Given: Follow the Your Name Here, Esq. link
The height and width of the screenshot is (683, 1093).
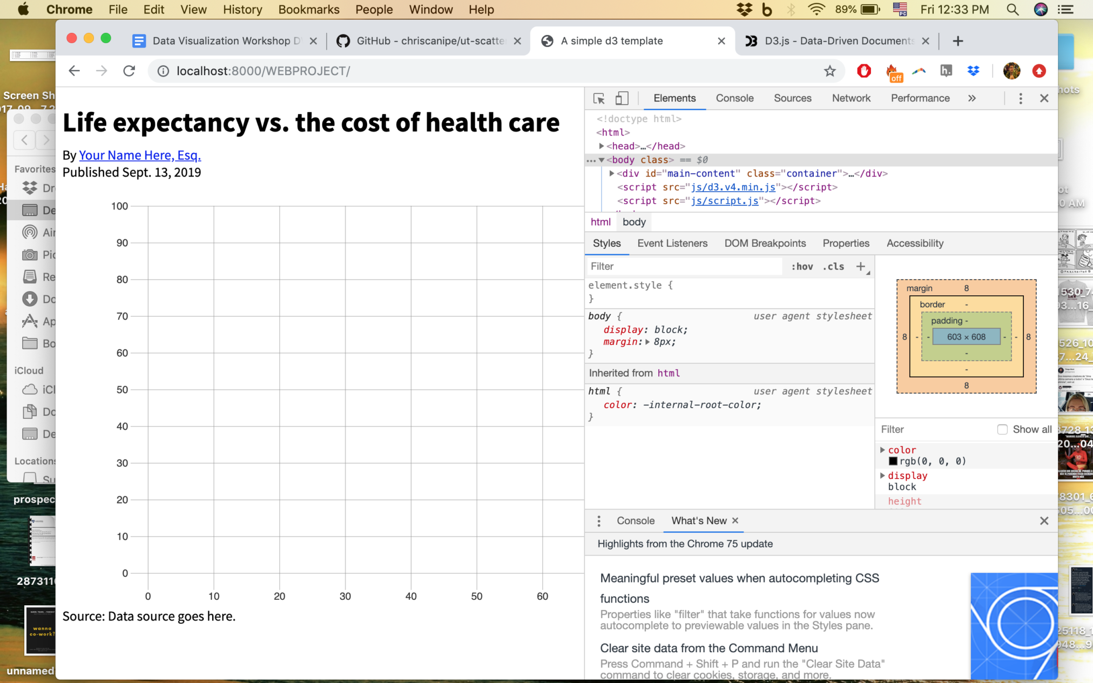Looking at the screenshot, I should (140, 155).
